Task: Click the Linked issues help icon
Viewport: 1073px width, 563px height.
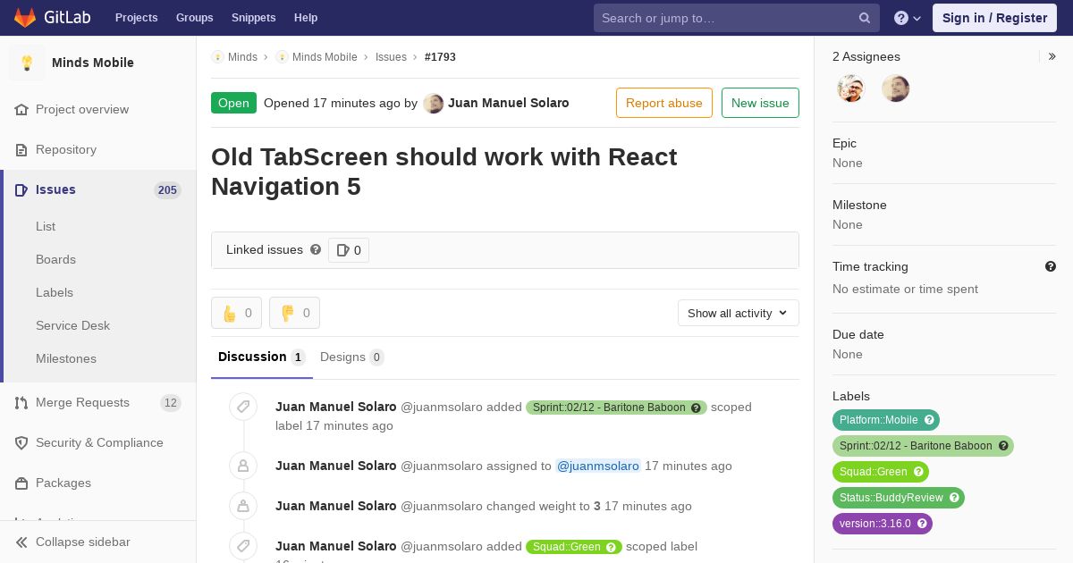Action: pyautogui.click(x=316, y=249)
